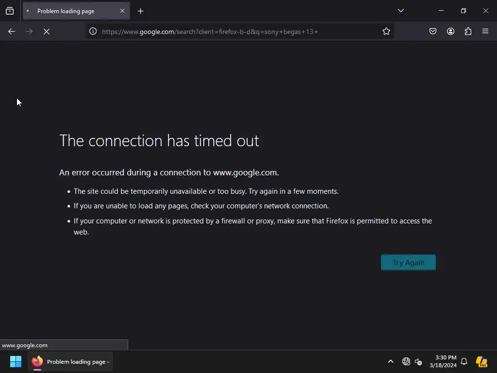
Task: Bookmark this page with the star
Action: click(x=386, y=31)
